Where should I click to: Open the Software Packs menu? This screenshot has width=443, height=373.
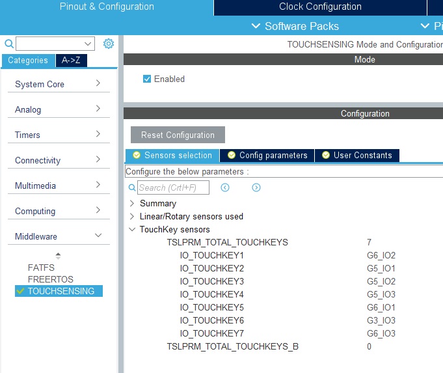(x=295, y=26)
